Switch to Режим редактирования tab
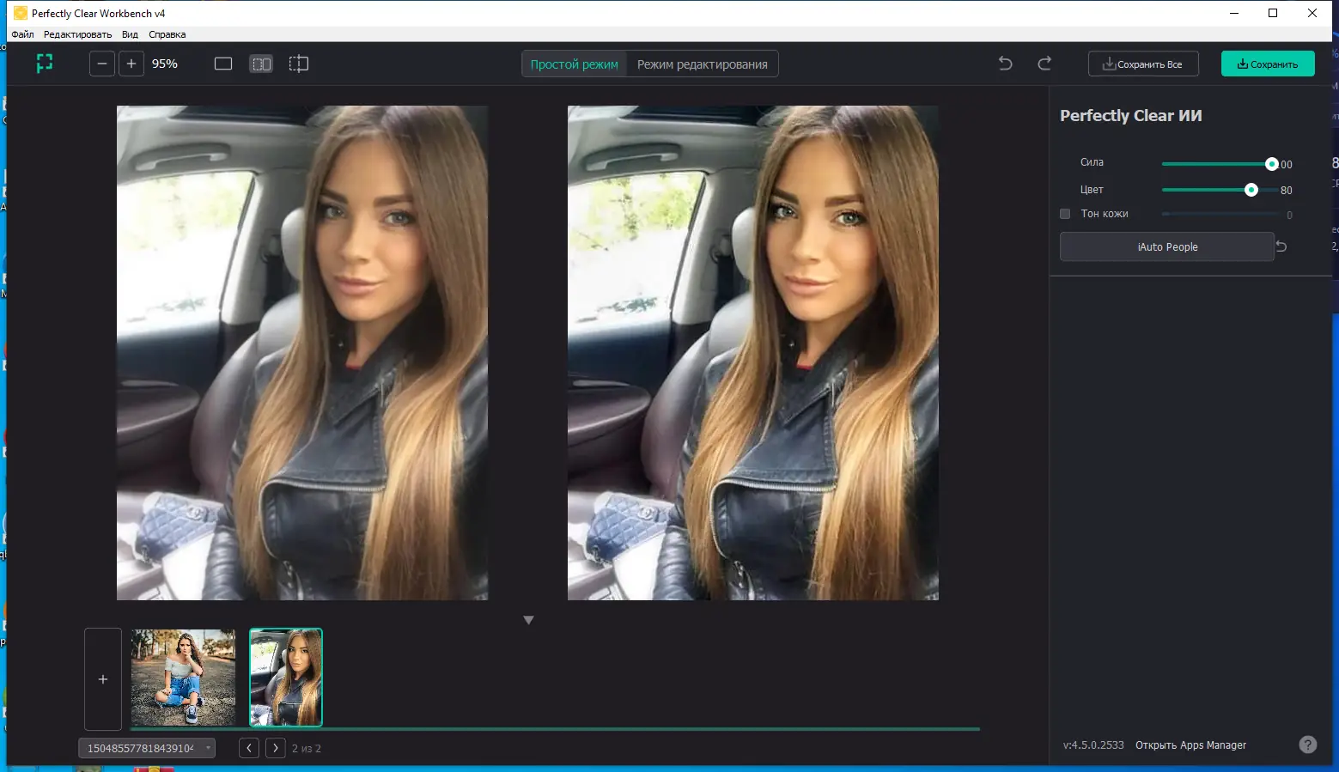This screenshot has width=1339, height=772. pyautogui.click(x=703, y=64)
